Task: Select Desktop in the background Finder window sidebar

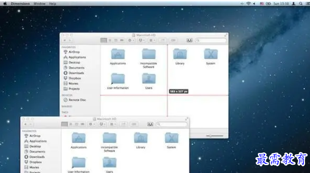Action: click(x=72, y=62)
